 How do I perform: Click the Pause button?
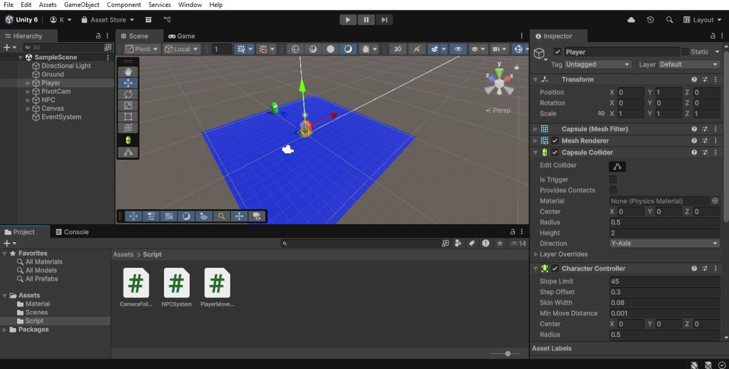366,20
